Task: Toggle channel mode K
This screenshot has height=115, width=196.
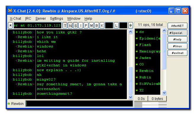Action: coord(102,26)
